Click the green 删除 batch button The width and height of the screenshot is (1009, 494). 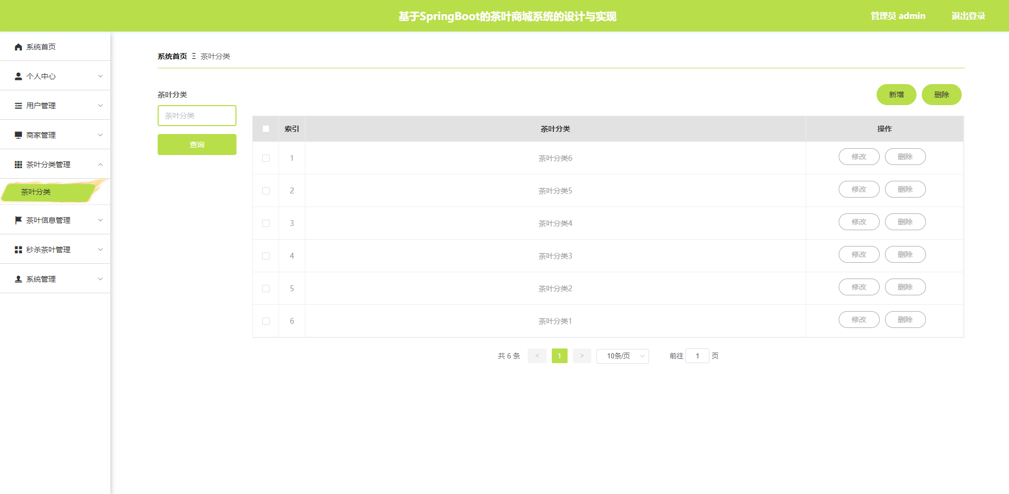pos(942,95)
